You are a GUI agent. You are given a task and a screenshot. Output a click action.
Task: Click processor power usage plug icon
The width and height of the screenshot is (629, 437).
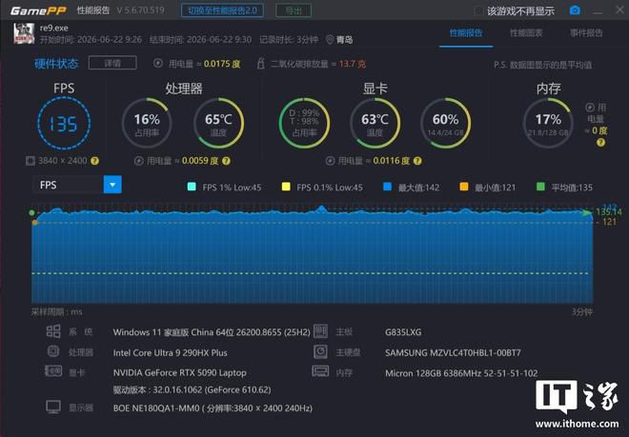click(x=138, y=161)
